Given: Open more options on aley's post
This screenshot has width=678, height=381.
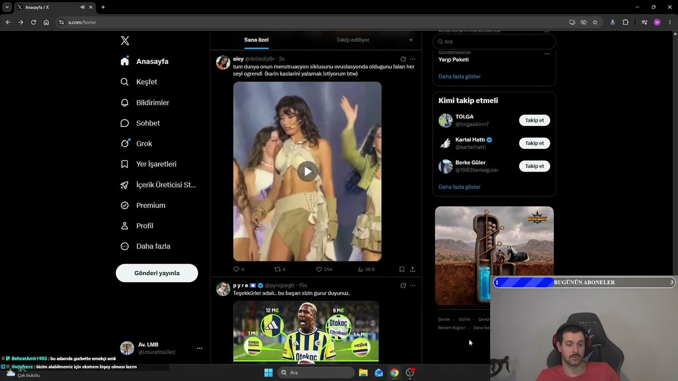Looking at the screenshot, I should coord(413,59).
